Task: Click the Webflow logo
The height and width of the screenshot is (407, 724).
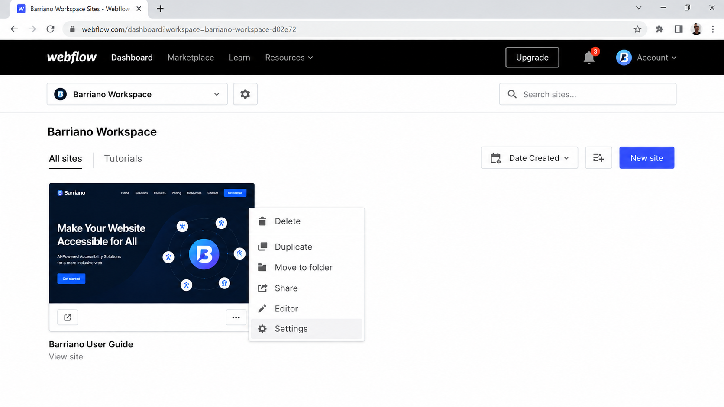Action: tap(72, 57)
